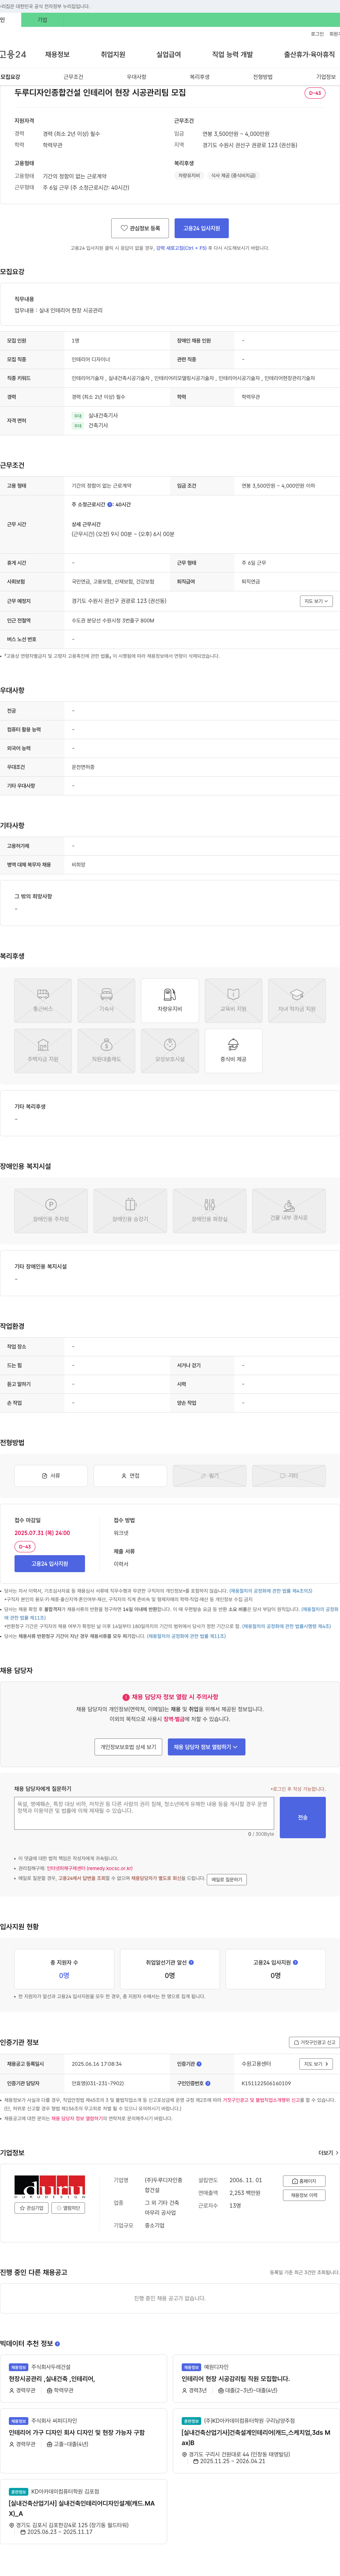This screenshot has width=340, height=2576.
Task: Jump to 모집요강 section tab
Action: tap(10, 77)
